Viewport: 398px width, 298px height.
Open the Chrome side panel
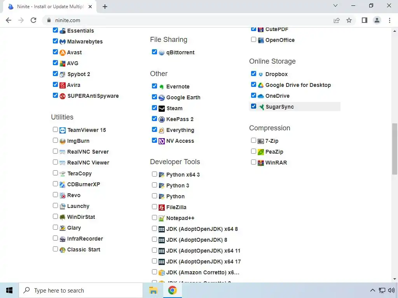click(x=365, y=20)
